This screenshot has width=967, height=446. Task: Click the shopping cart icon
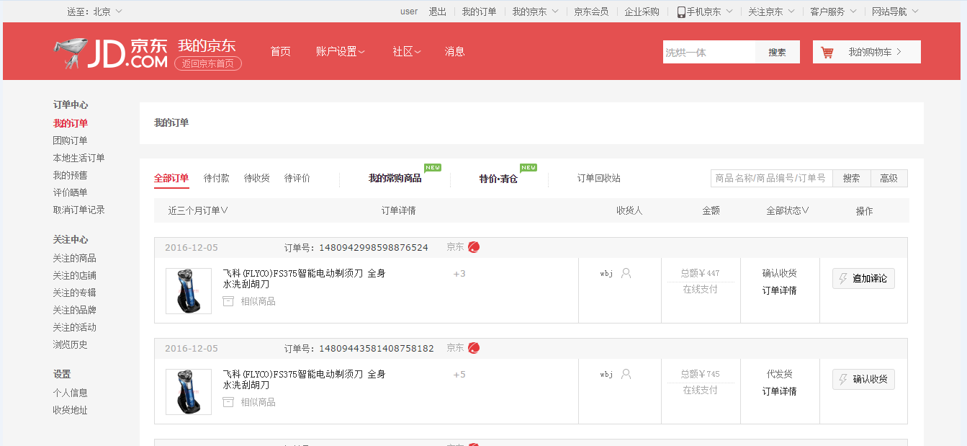[x=827, y=53]
